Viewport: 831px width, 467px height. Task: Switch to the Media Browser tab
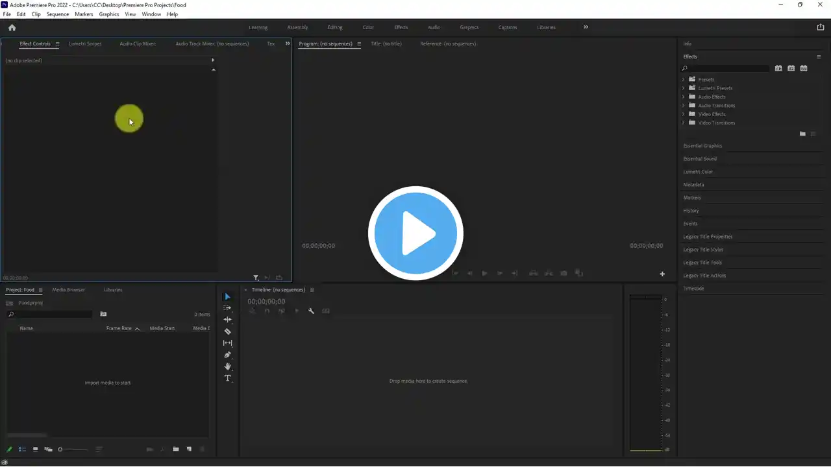tap(68, 290)
